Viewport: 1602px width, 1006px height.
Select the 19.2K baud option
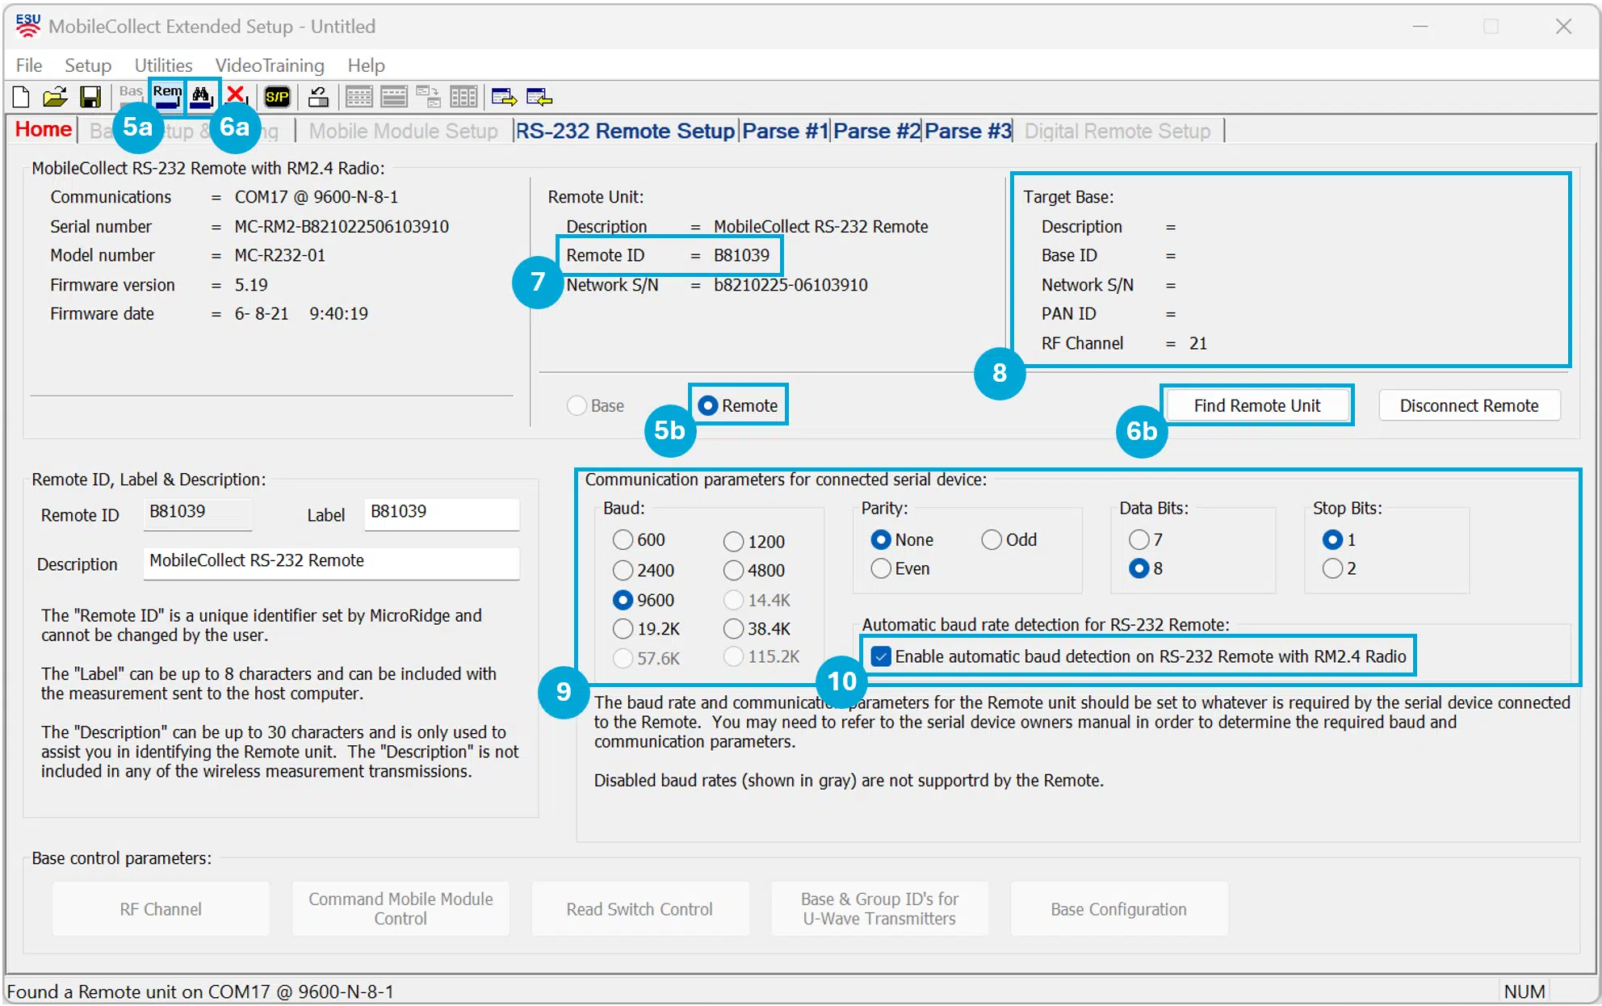646,628
